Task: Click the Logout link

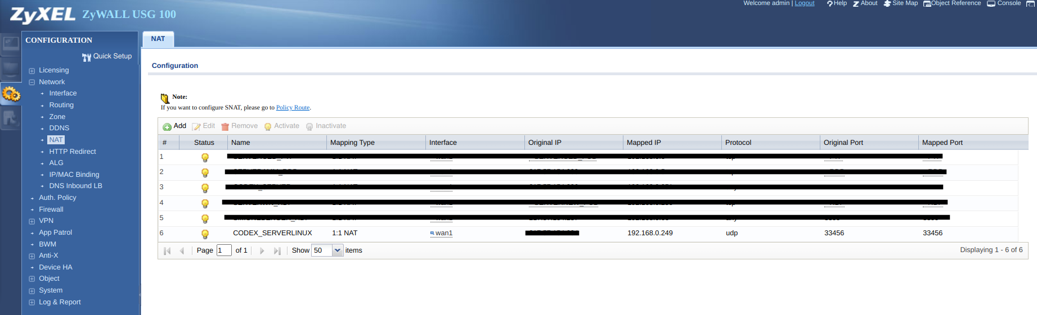Action: click(804, 3)
